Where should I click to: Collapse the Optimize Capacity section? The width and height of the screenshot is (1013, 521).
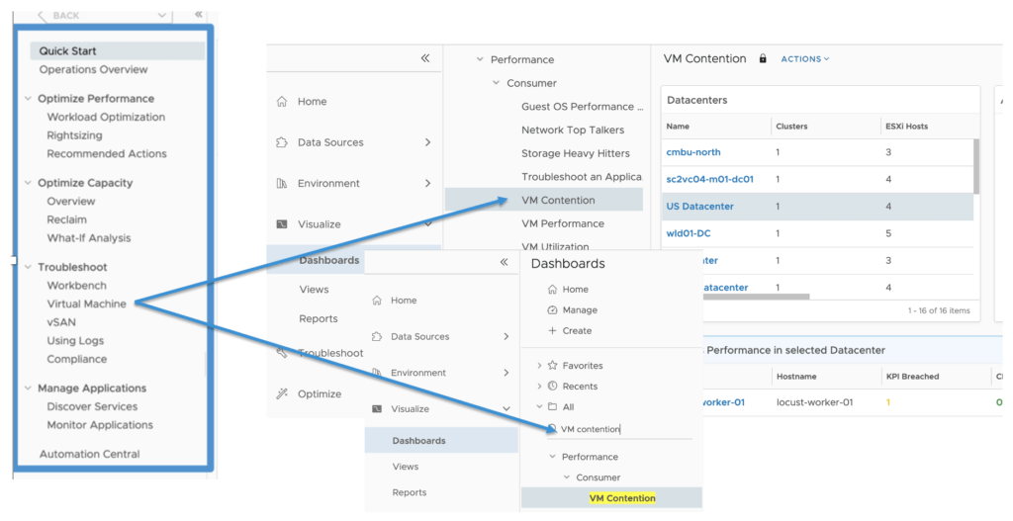(x=28, y=183)
